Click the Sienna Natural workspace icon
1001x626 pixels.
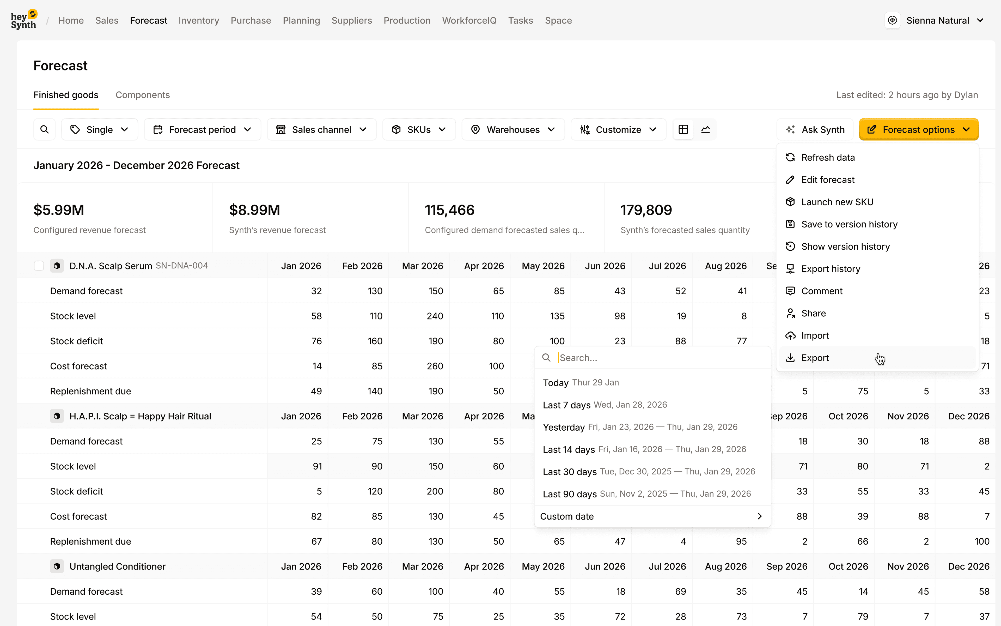coord(892,20)
